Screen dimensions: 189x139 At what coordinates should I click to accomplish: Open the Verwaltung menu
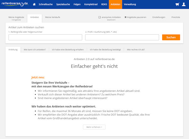point(130,4)
